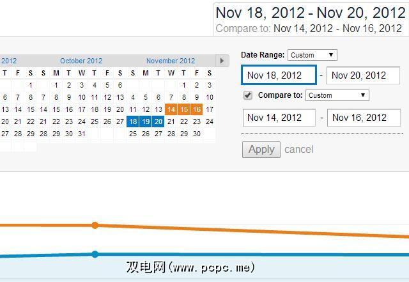Click the Nov 16, 2012 compare end field
409x282 pixels.
pos(364,118)
